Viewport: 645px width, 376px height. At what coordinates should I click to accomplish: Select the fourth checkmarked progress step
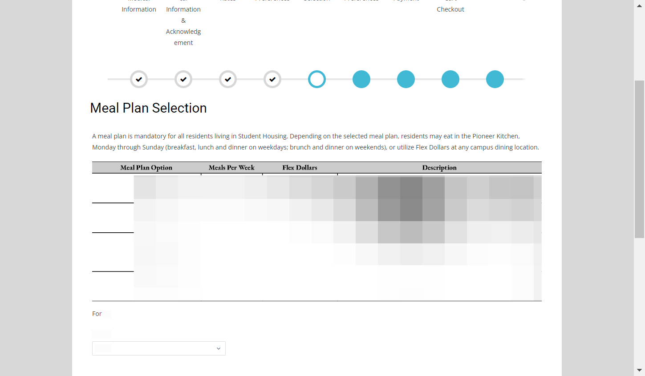pyautogui.click(x=272, y=79)
